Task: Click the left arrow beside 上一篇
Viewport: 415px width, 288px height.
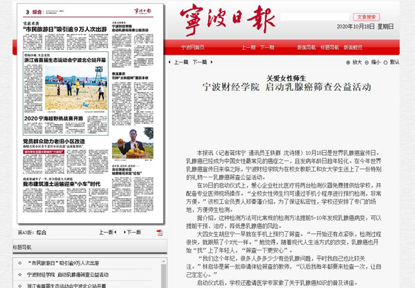Action: (x=170, y=62)
